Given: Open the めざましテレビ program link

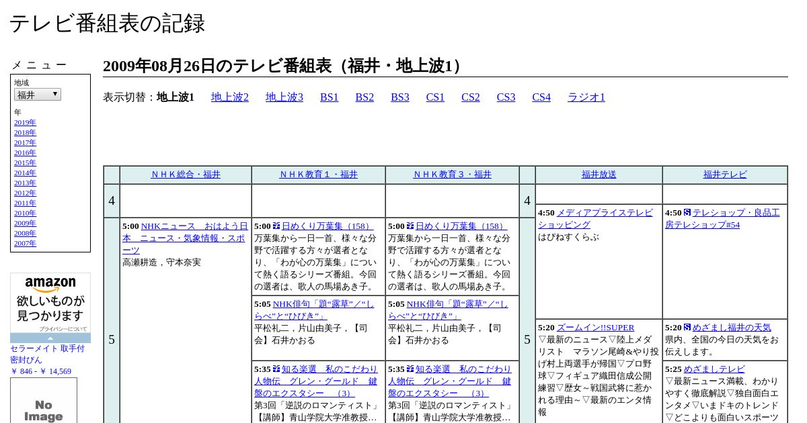Looking at the screenshot, I should (714, 369).
